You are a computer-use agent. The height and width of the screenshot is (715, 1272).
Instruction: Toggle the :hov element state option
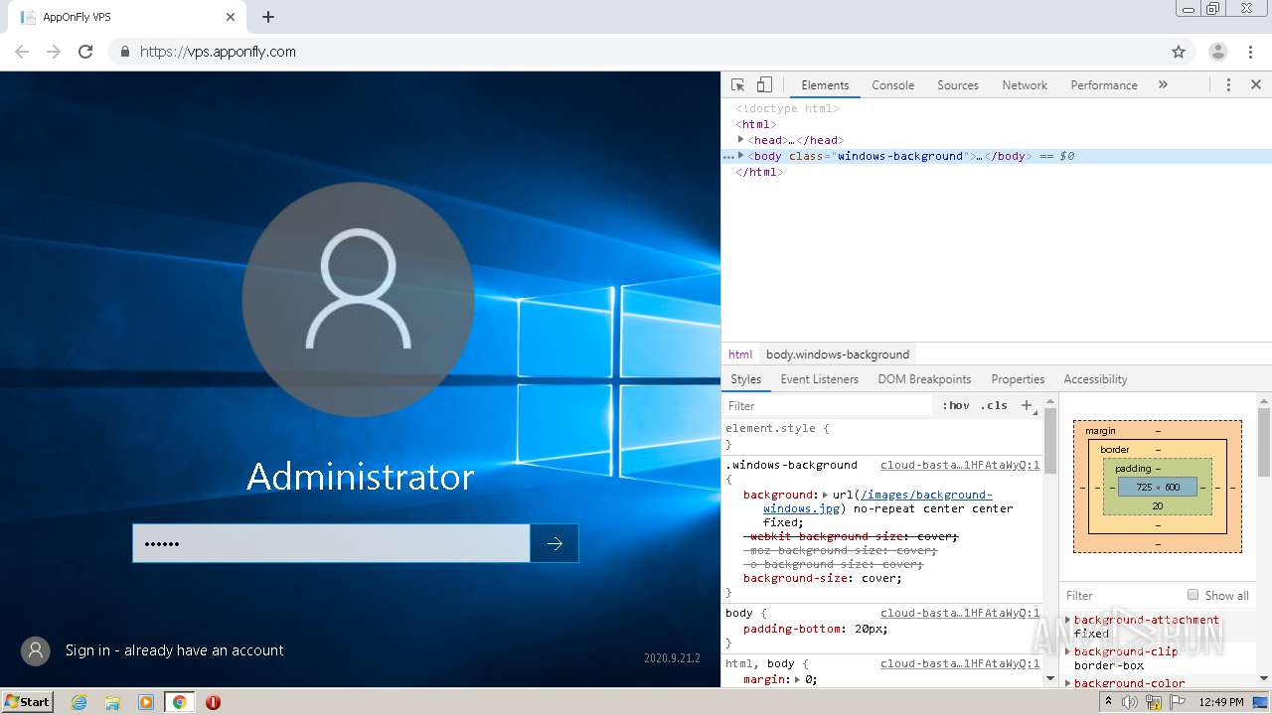pyautogui.click(x=956, y=405)
